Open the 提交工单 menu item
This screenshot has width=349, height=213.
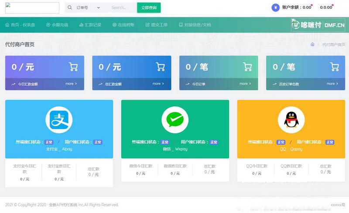[x=156, y=25]
